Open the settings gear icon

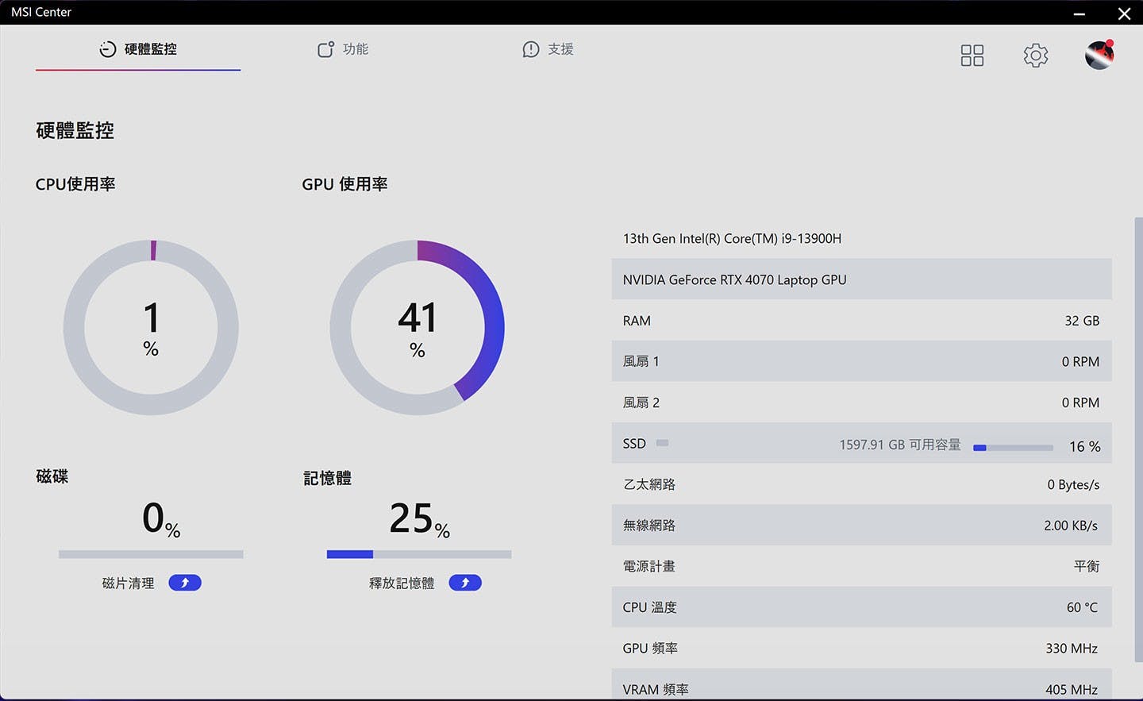1036,56
